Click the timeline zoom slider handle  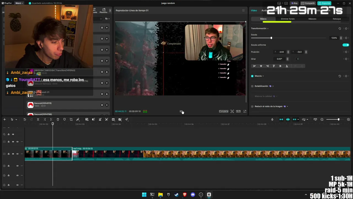tap(338, 119)
